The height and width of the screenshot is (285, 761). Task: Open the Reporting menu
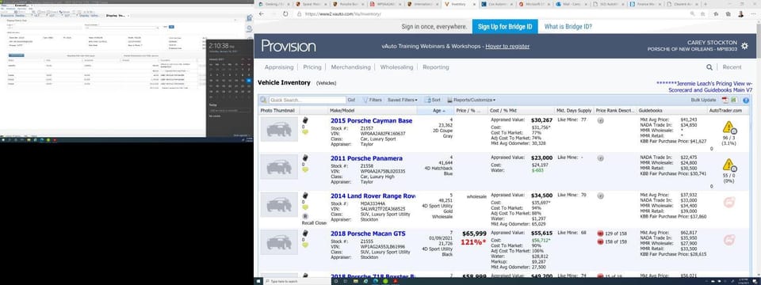tap(435, 67)
